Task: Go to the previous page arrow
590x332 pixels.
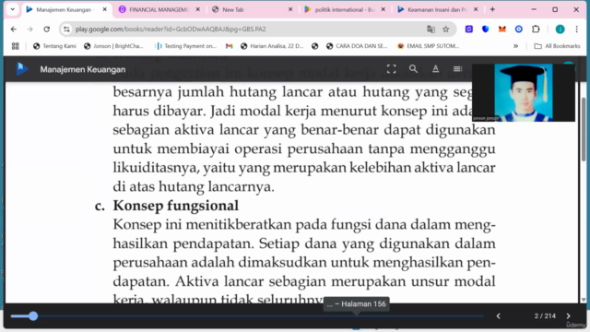Action: [x=499, y=315]
